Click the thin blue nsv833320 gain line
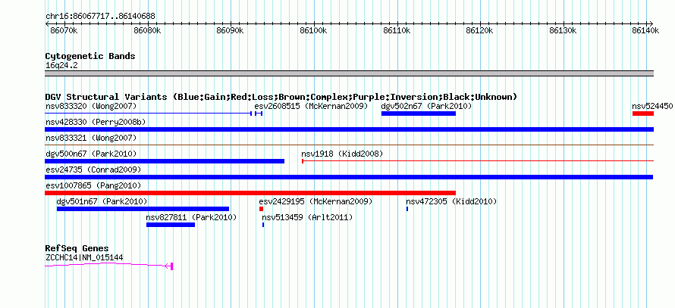Image resolution: width=675 pixels, height=308 pixels. pyautogui.click(x=148, y=114)
